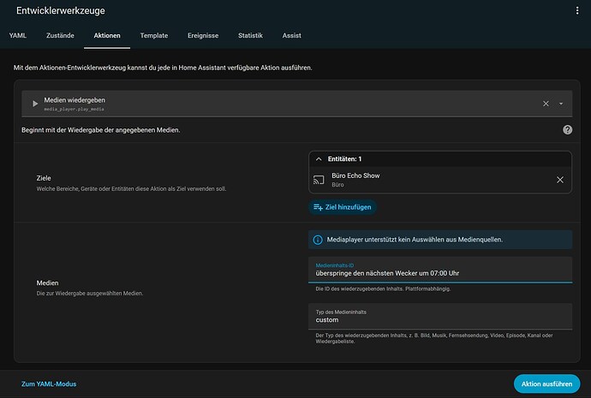Remove the Büro Echo Show entity
Image resolution: width=591 pixels, height=398 pixels.
tap(560, 180)
